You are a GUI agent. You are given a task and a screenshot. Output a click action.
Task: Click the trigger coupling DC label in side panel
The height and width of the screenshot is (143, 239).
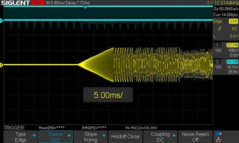click(x=234, y=29)
